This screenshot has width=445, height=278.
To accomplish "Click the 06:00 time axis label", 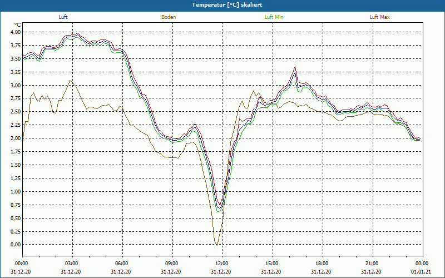I will [x=122, y=264].
